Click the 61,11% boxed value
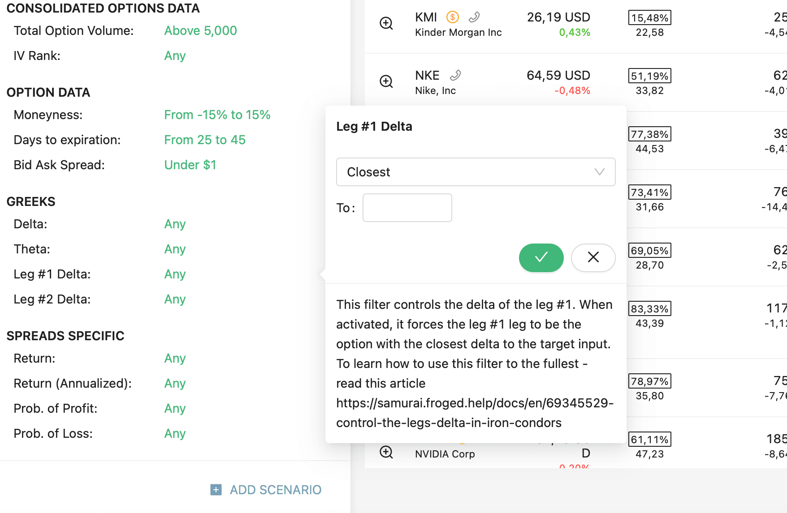 [x=650, y=440]
